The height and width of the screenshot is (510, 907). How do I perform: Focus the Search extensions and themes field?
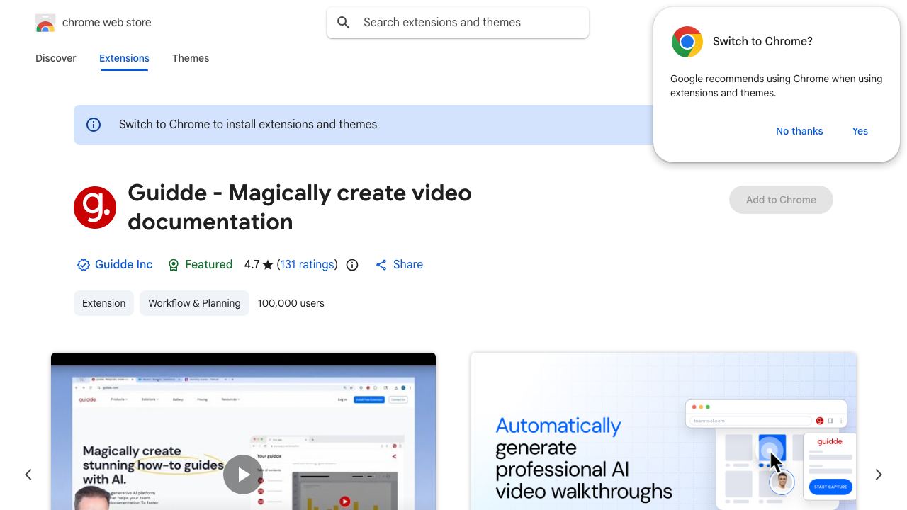[458, 23]
